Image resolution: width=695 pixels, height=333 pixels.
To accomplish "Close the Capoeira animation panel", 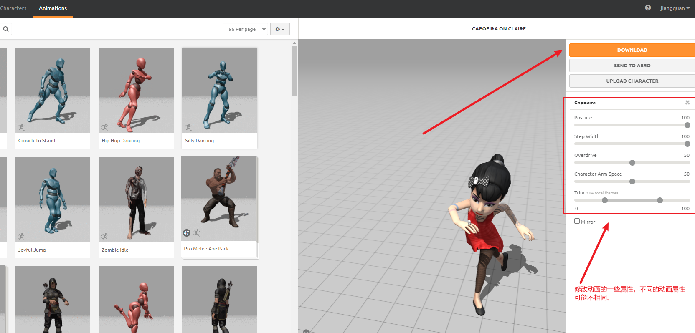I will [687, 103].
